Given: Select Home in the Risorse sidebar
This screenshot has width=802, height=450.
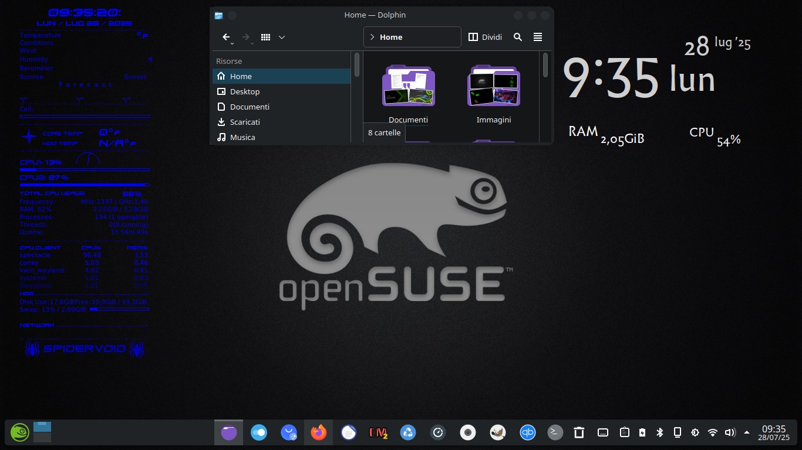Looking at the screenshot, I should point(281,76).
